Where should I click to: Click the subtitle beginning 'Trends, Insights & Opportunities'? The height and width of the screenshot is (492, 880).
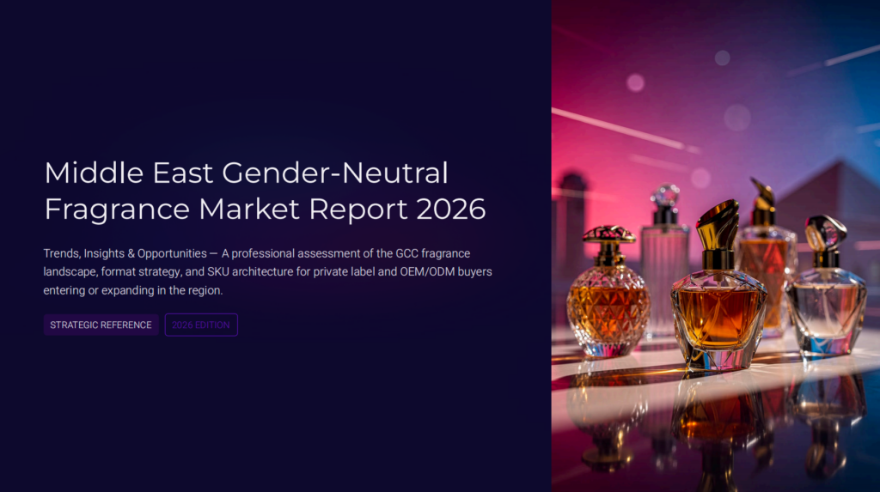click(x=268, y=272)
